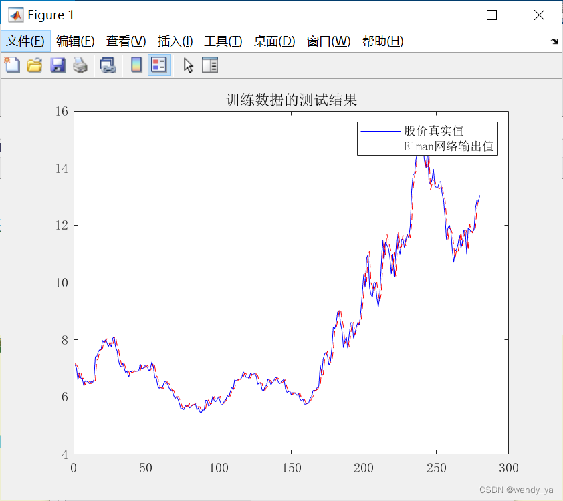Click the x-axis tick label 250

436,468
